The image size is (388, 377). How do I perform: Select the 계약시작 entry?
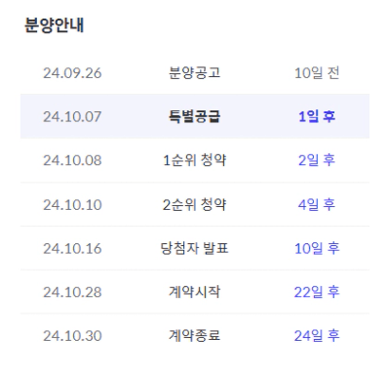coord(194,292)
